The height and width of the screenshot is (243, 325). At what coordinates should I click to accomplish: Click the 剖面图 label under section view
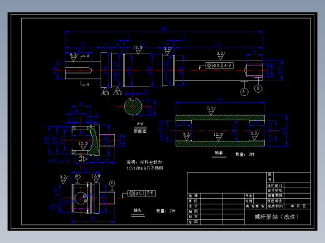click(140, 131)
